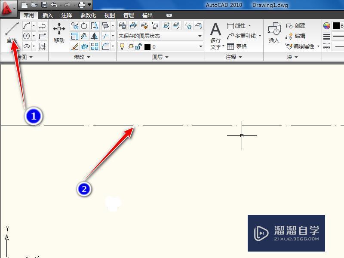Switch to the 输出 ribbon tab

[147, 15]
